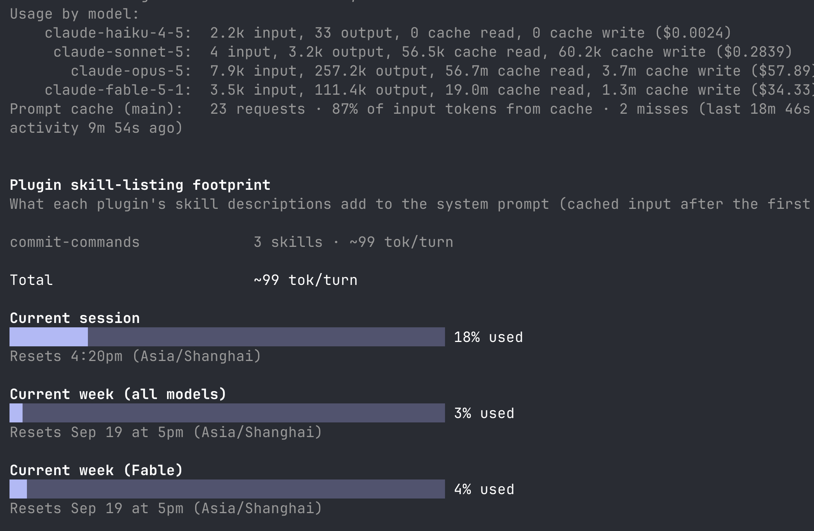Screen dimensions: 814x531
Task: Select the claude-haiku-4-5 usage line
Action: (388, 33)
